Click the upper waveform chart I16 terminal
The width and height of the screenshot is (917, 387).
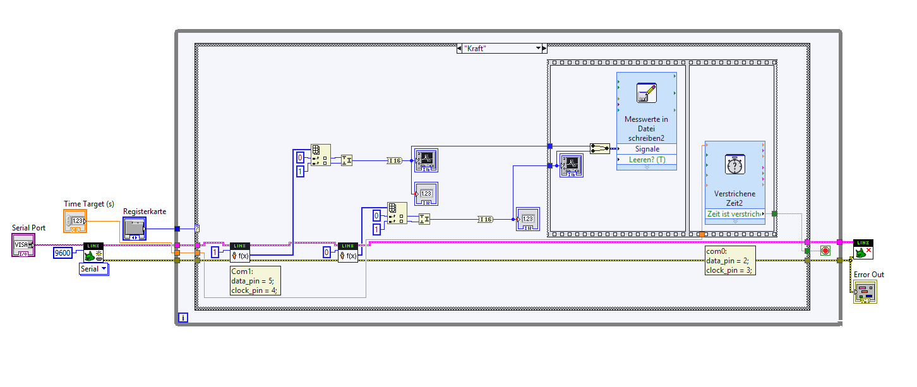(x=426, y=161)
